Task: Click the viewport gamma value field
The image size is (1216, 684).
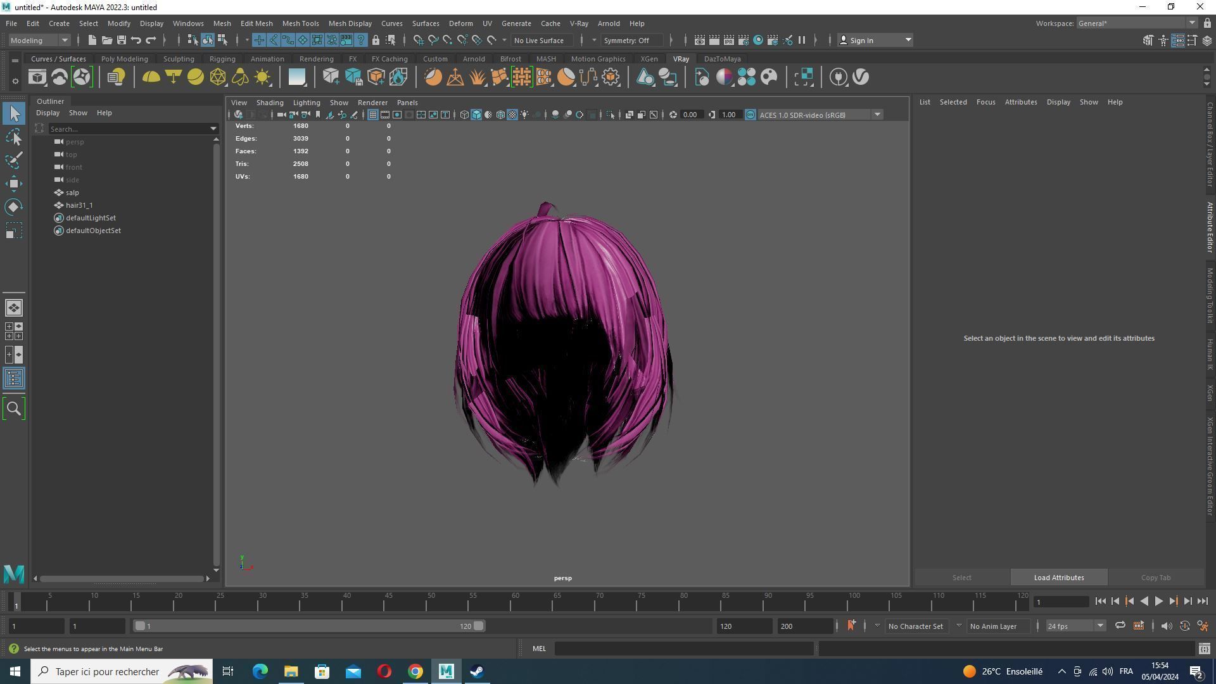Action: 729,115
